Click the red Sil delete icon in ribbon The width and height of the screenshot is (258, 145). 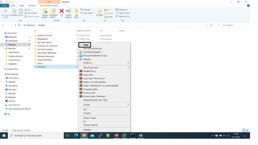click(62, 12)
